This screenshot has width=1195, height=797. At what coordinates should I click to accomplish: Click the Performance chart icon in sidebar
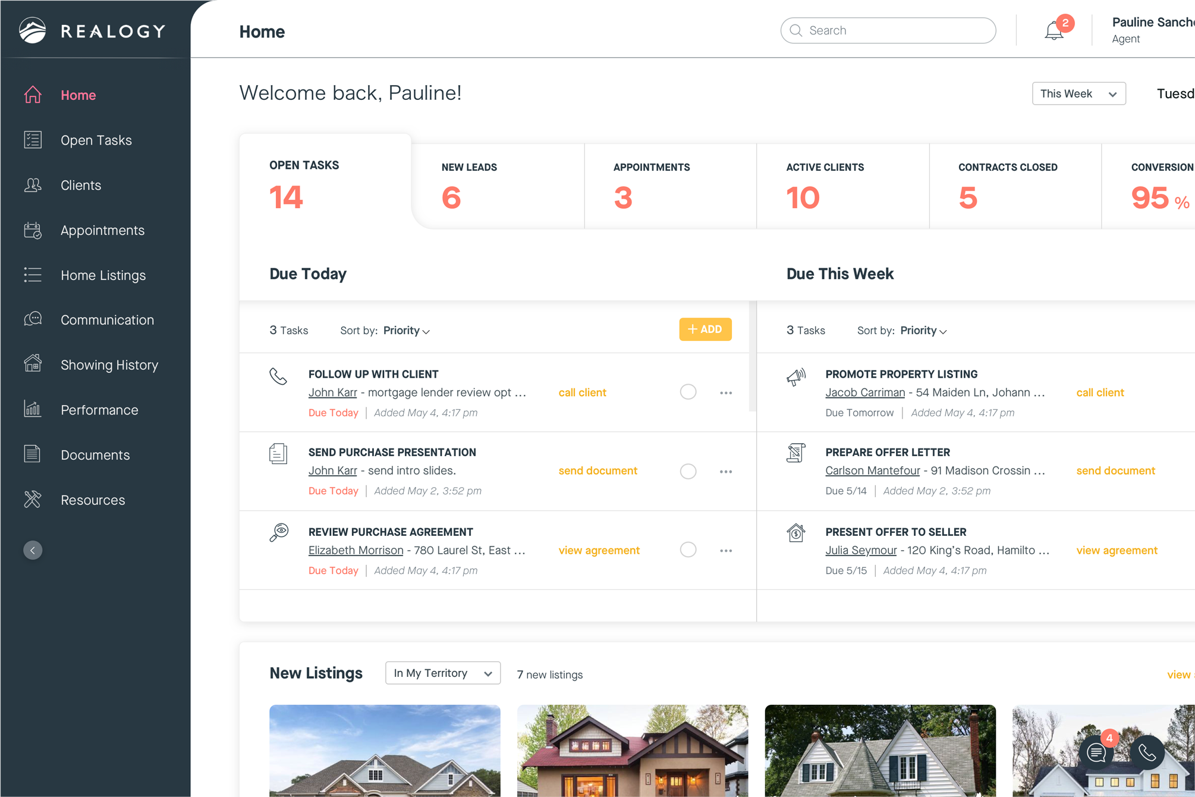coord(33,409)
